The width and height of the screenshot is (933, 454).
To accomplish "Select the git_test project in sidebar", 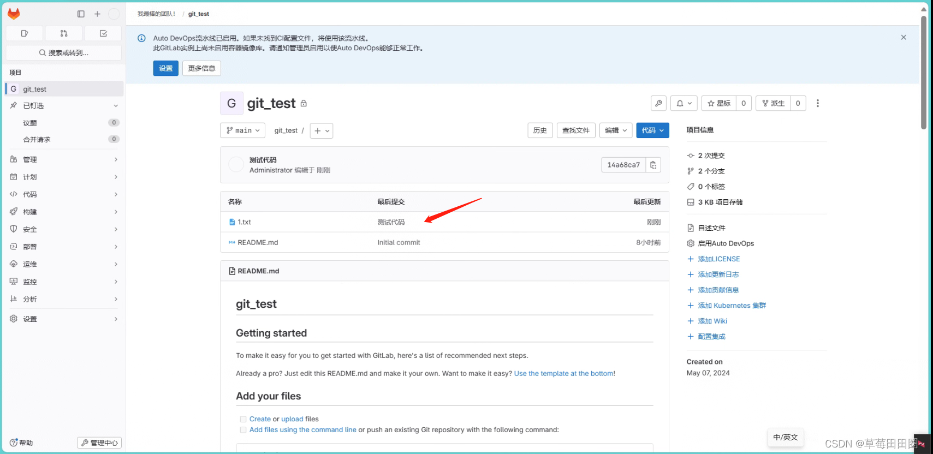I will tap(64, 89).
